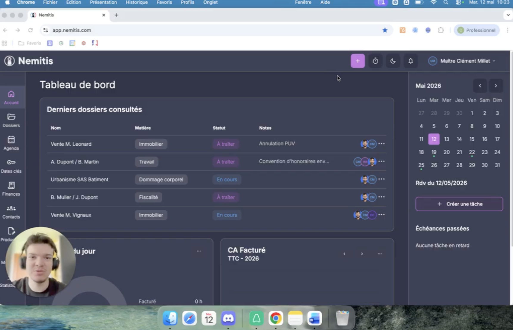
Task: Open the Agenda sidebar section
Action: click(x=11, y=143)
